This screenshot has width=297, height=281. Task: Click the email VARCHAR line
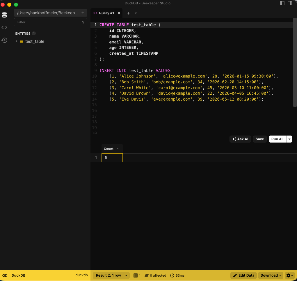click(x=126, y=42)
